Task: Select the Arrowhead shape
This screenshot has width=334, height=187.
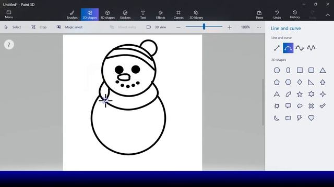Action: [277, 94]
